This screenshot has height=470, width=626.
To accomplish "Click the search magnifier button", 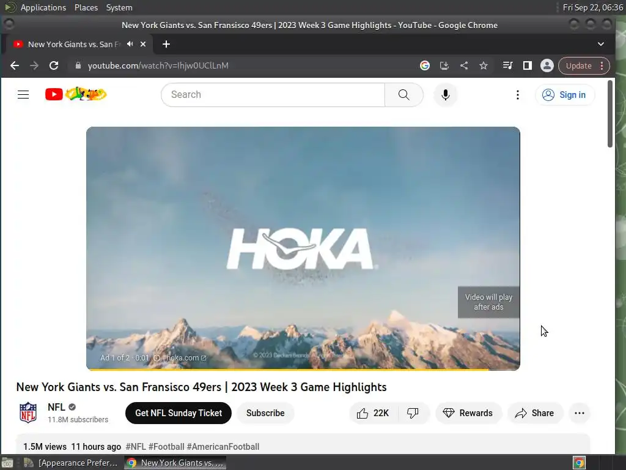I will (403, 95).
